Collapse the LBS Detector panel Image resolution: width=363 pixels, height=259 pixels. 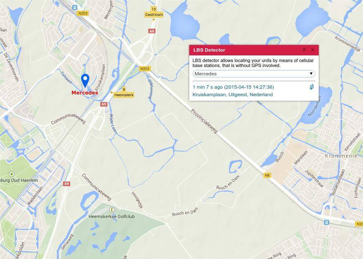click(x=304, y=50)
